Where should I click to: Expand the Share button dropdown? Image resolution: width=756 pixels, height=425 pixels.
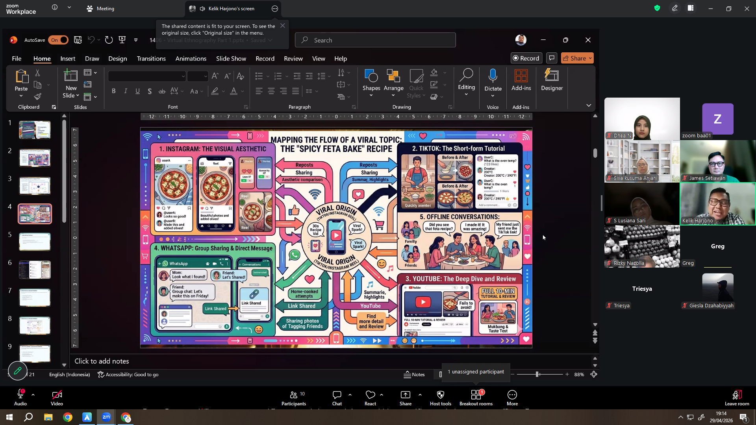click(x=590, y=58)
